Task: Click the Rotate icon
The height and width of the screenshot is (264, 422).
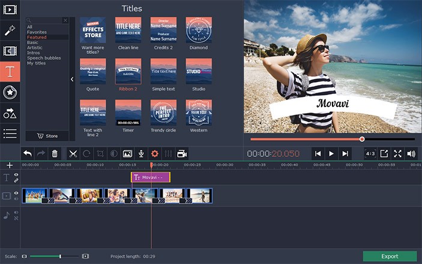Action: [86, 154]
